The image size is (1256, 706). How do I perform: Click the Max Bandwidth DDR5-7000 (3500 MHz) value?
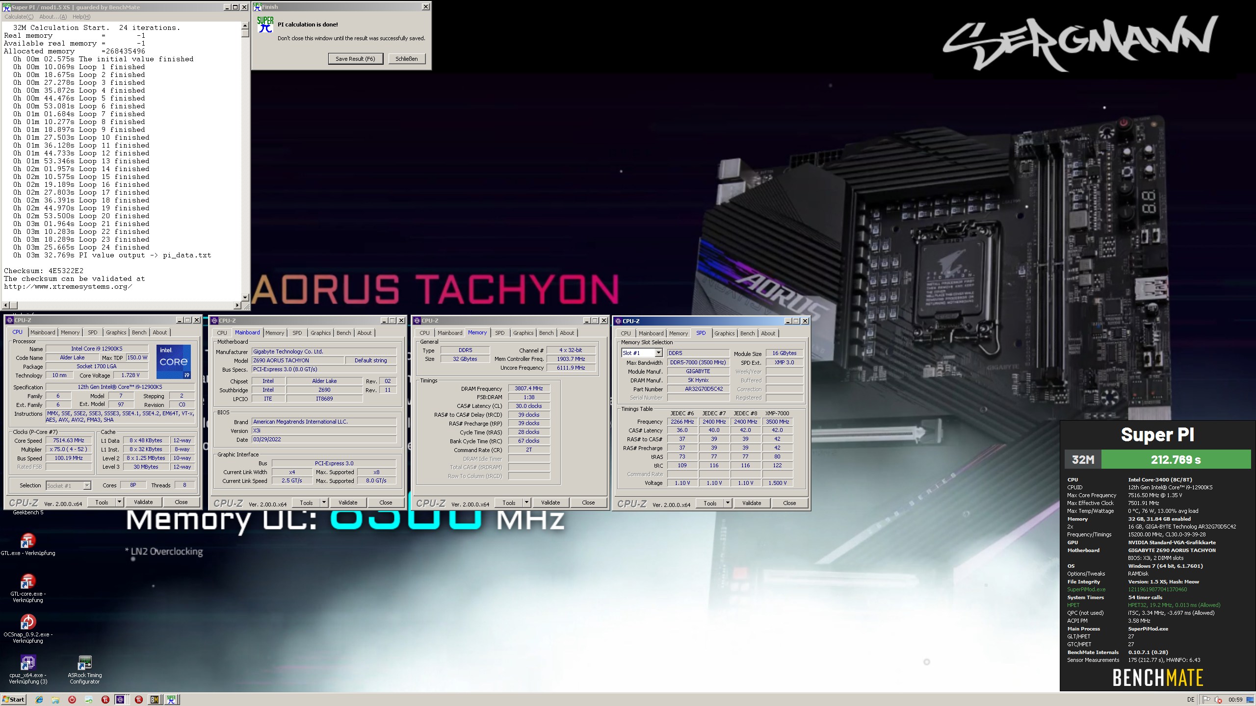pos(698,362)
